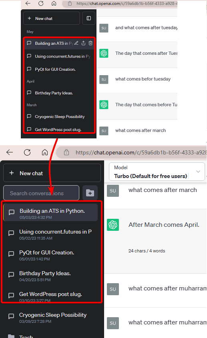Click the share icon on Building an ATS chat
Screen dimensions: 207x338
click(x=84, y=43)
